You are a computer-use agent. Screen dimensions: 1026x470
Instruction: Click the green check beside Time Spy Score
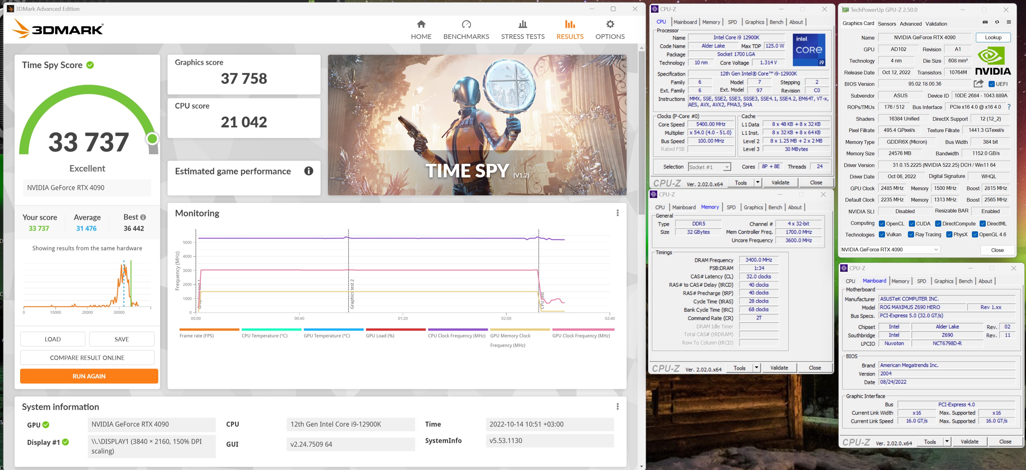(90, 65)
